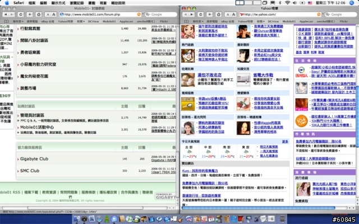Open the Gigabyte Club forum
The image size is (359, 224).
pyautogui.click(x=34, y=159)
